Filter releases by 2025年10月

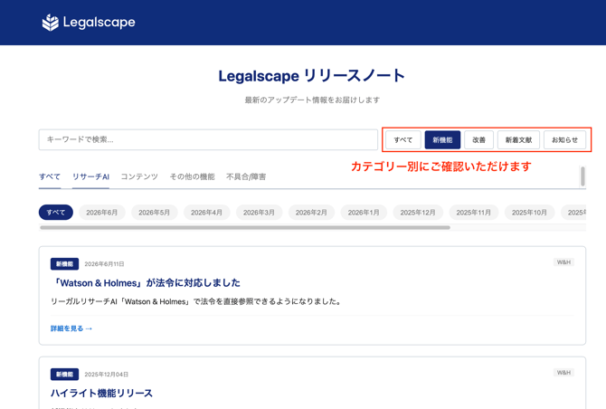coord(529,213)
